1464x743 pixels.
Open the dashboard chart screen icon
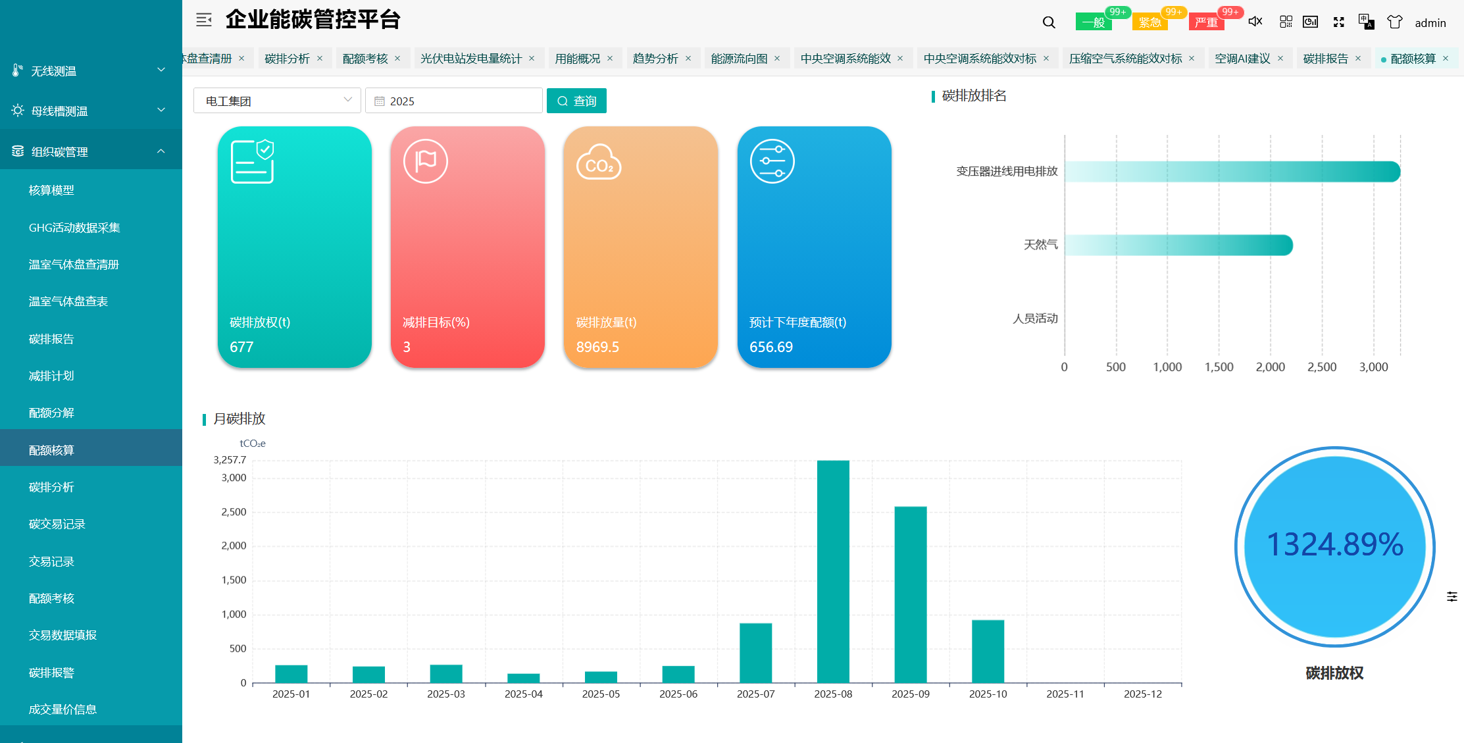1310,22
